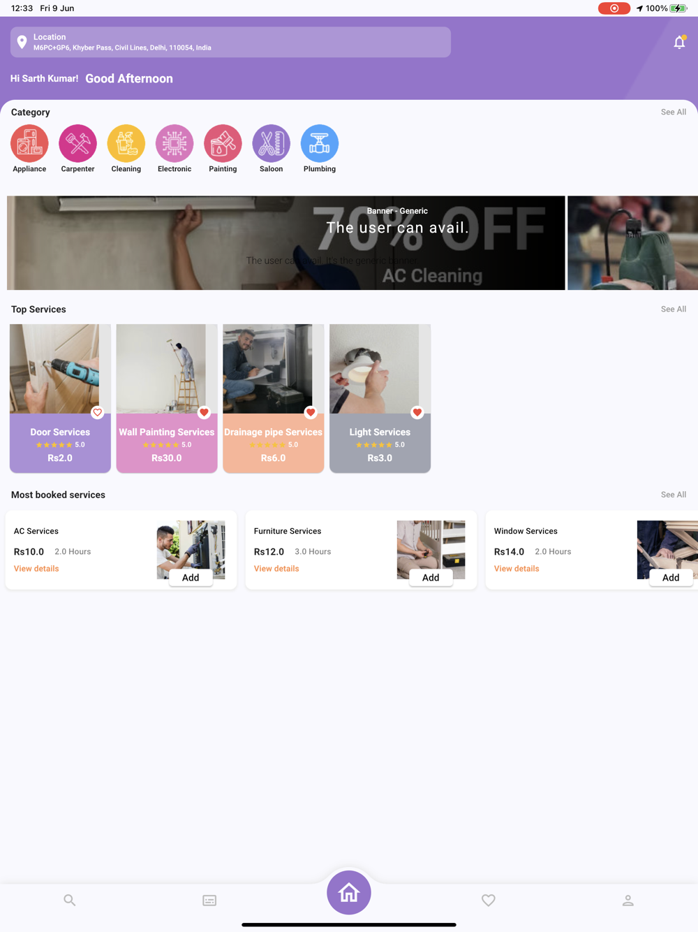This screenshot has height=932, width=698.
Task: Open the 70% OFF AC Cleaning banner
Action: (286, 243)
